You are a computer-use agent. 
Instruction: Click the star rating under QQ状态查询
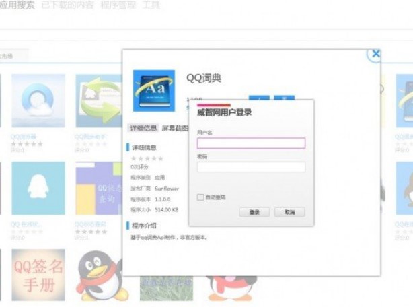(91, 232)
